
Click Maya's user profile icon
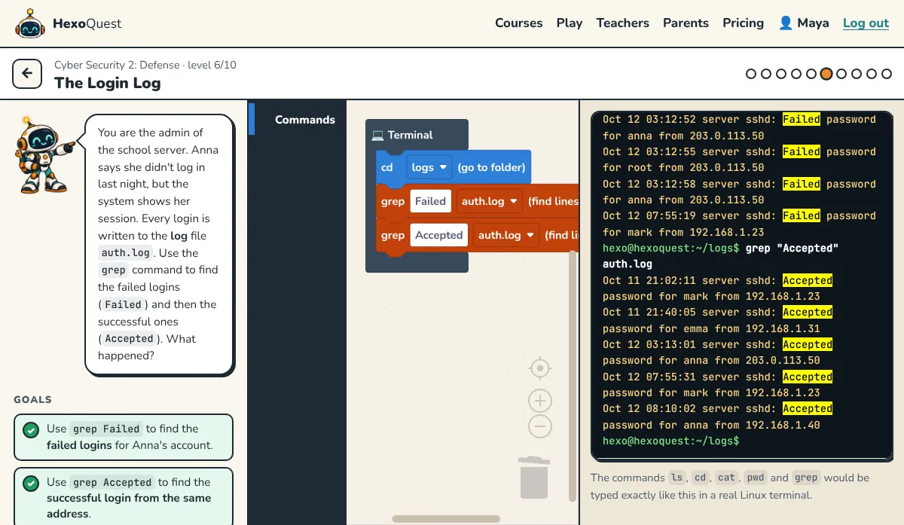pyautogui.click(x=786, y=23)
